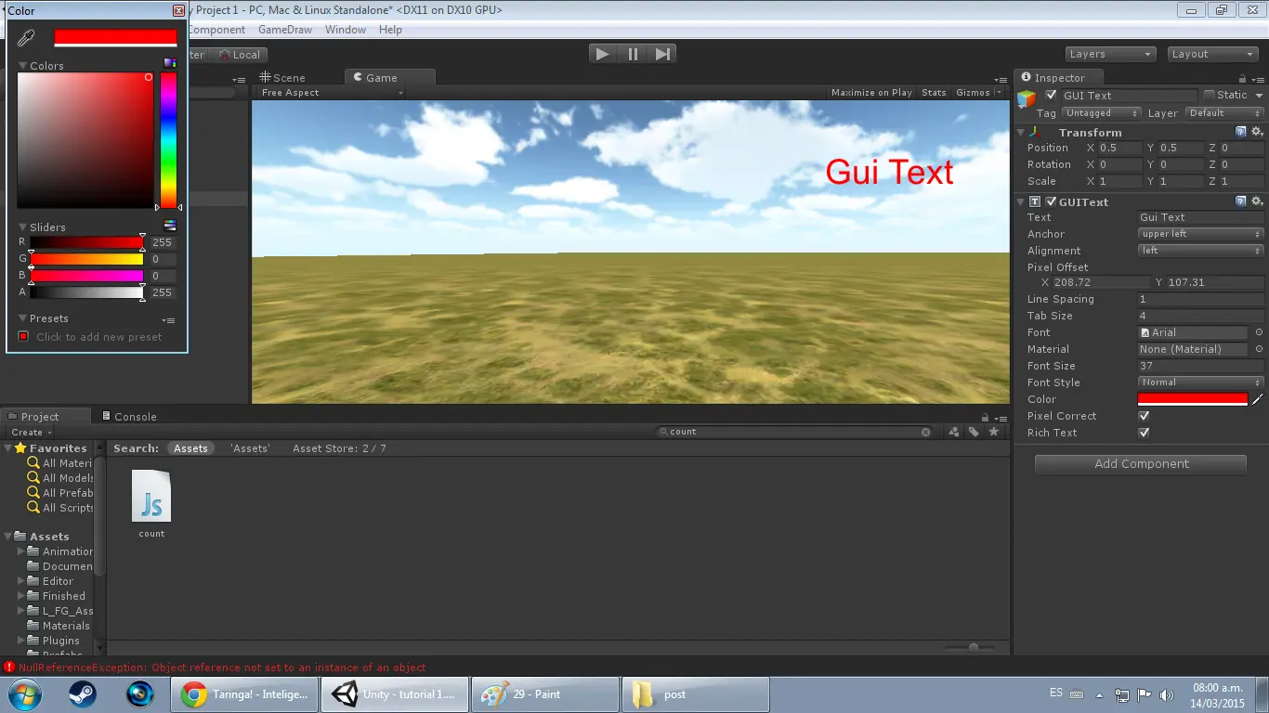Open the Layers dropdown in toolbar

tap(1110, 54)
